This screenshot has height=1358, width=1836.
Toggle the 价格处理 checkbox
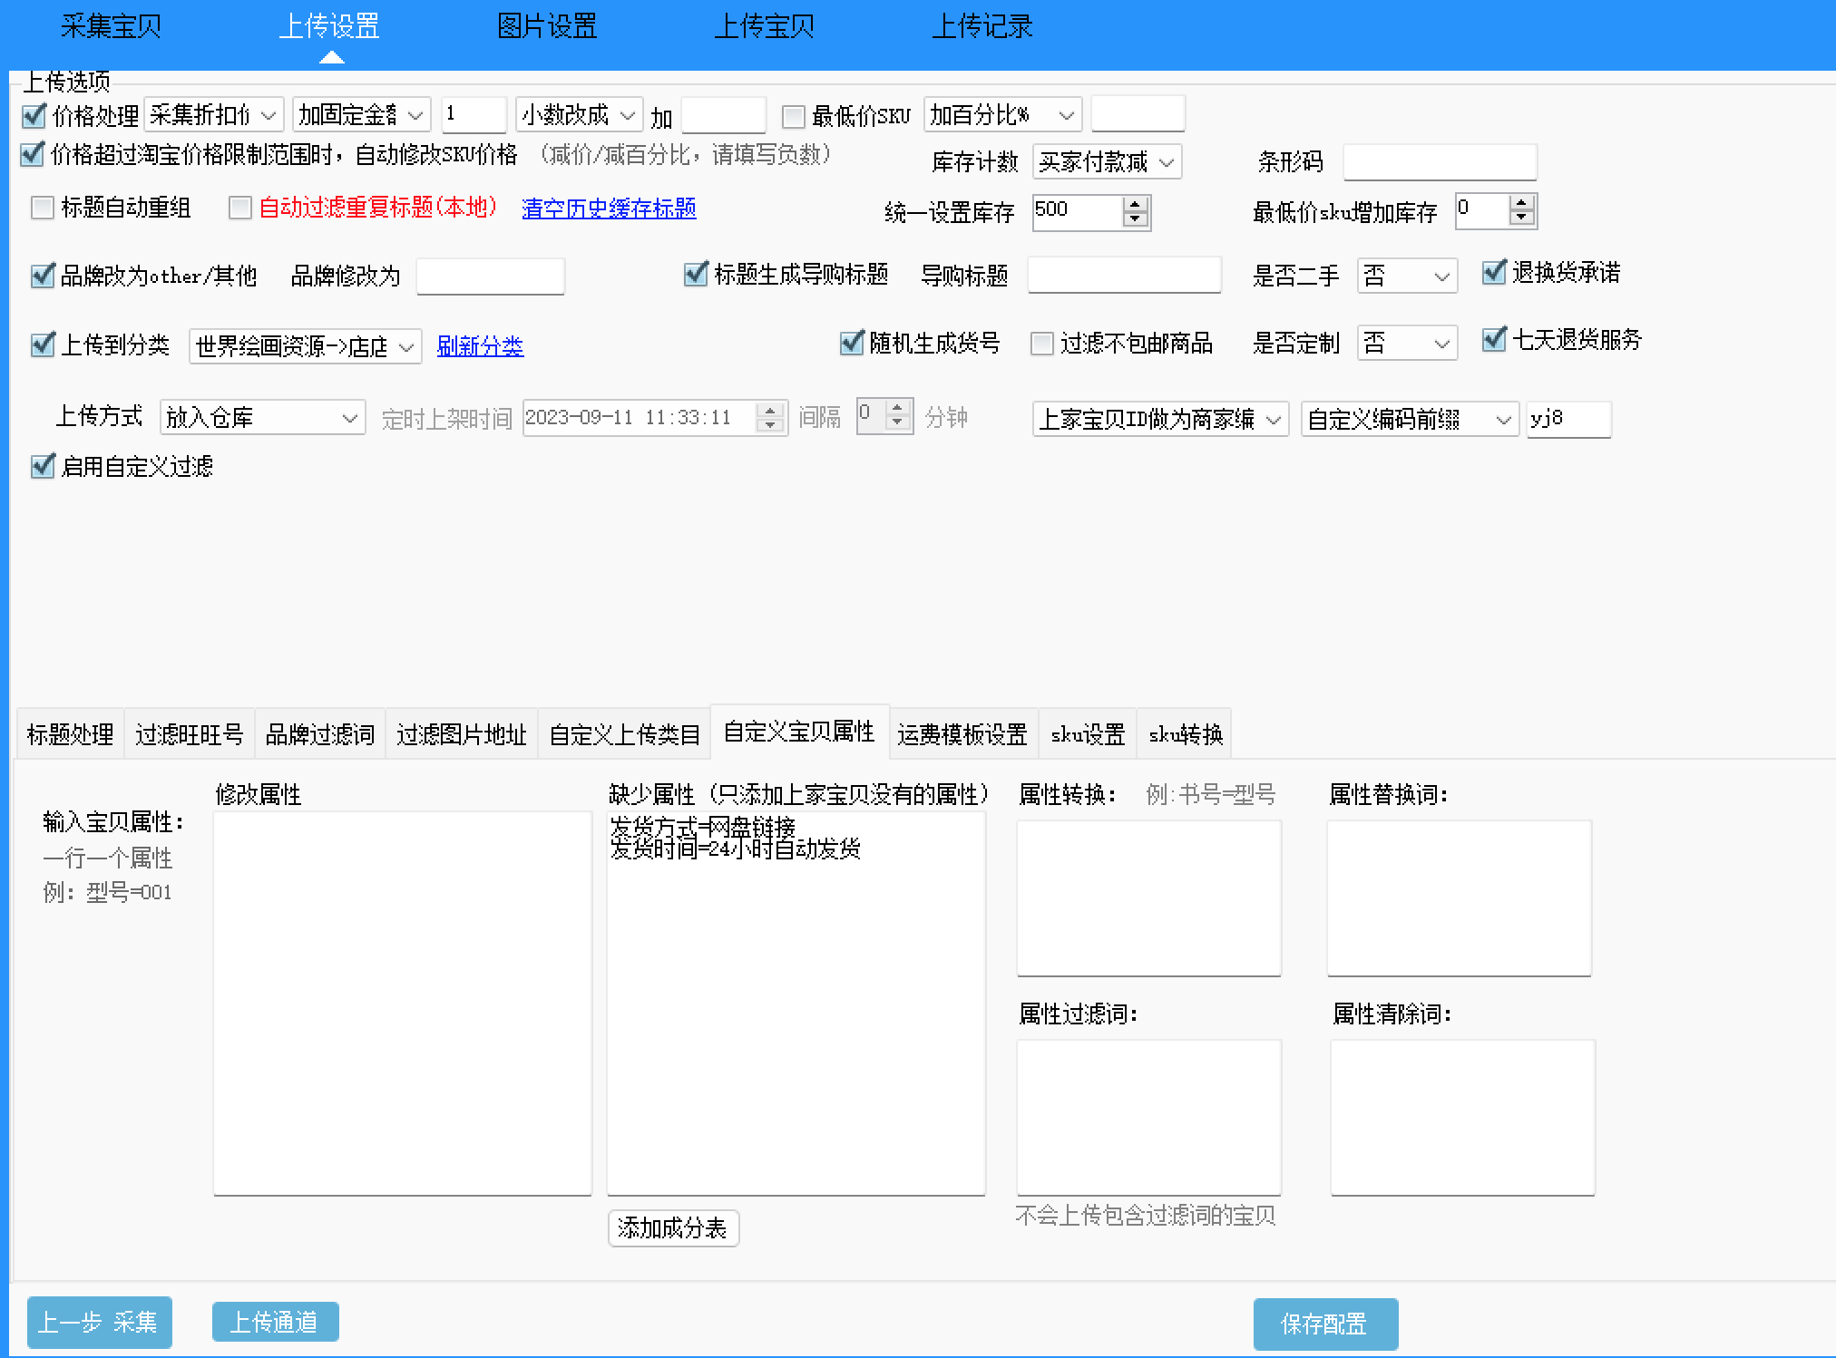(x=34, y=116)
